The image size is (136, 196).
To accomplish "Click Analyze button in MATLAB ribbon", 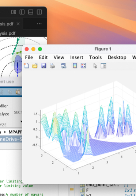I will [x=4, y=114].
